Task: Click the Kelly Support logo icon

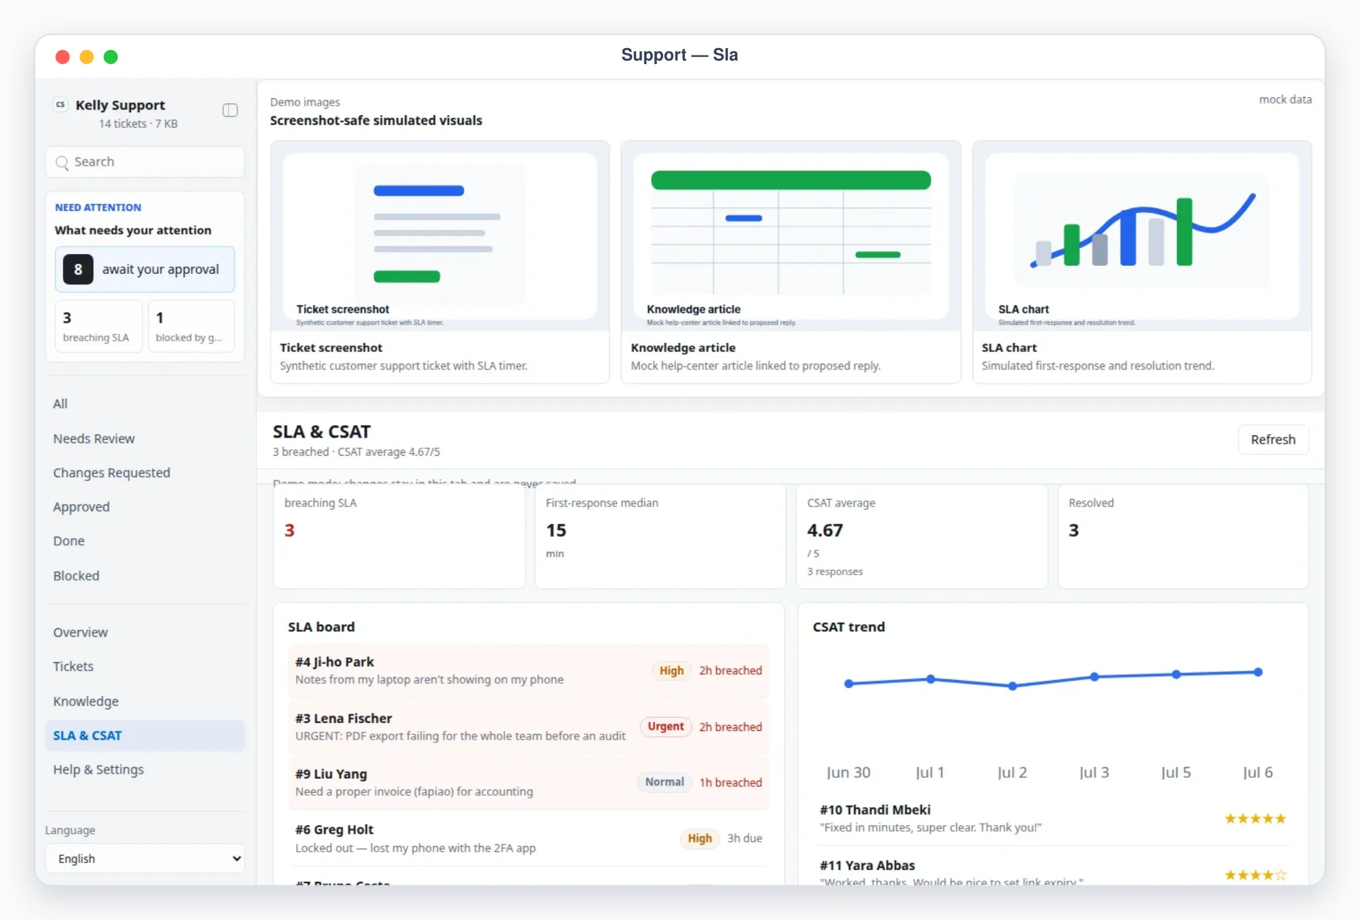Action: [61, 104]
